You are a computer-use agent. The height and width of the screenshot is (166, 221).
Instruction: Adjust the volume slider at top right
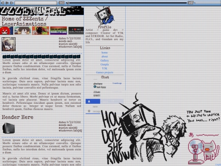208,3
